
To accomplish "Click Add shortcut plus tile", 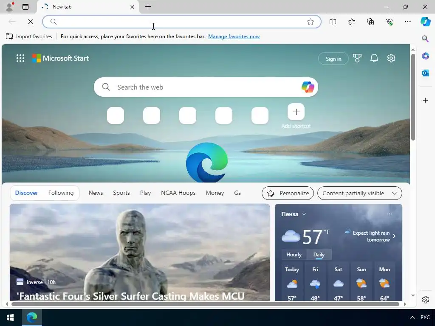I will click(x=296, y=112).
